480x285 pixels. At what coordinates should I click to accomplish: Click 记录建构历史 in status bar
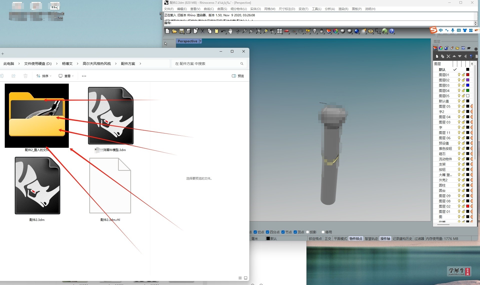402,239
